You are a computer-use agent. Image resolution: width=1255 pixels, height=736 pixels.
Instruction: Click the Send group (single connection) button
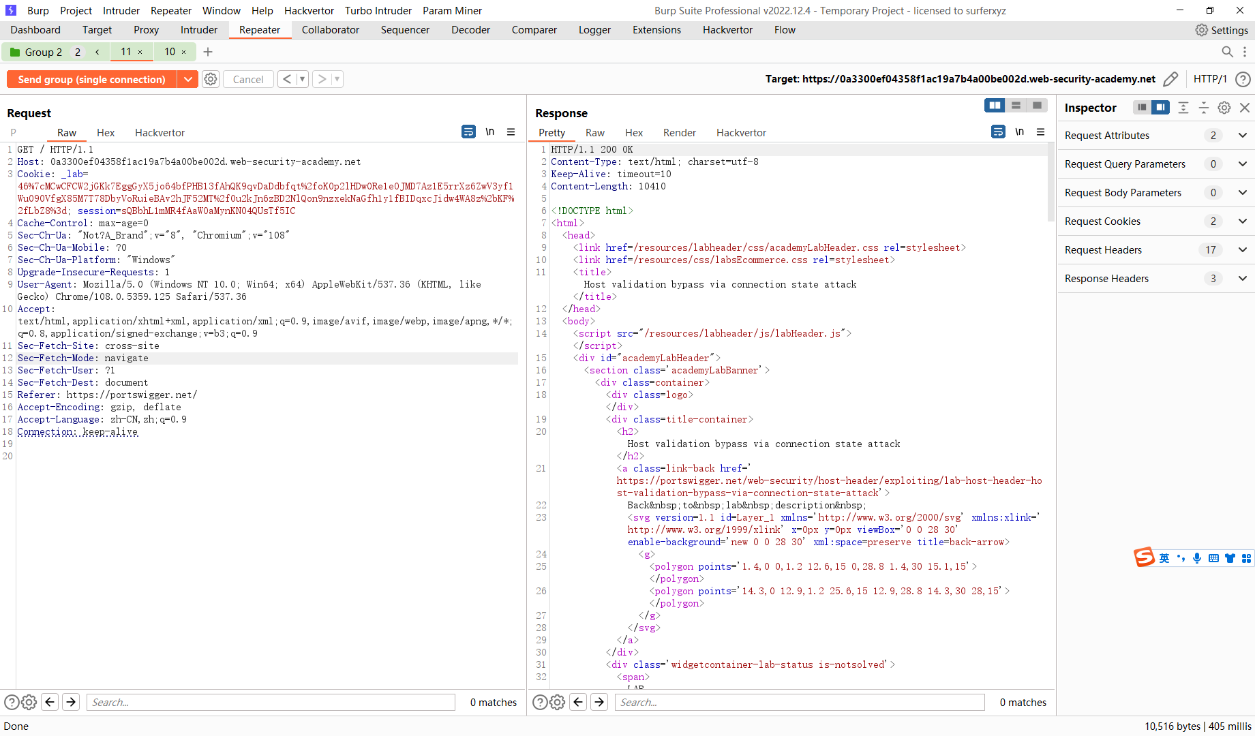pyautogui.click(x=93, y=79)
